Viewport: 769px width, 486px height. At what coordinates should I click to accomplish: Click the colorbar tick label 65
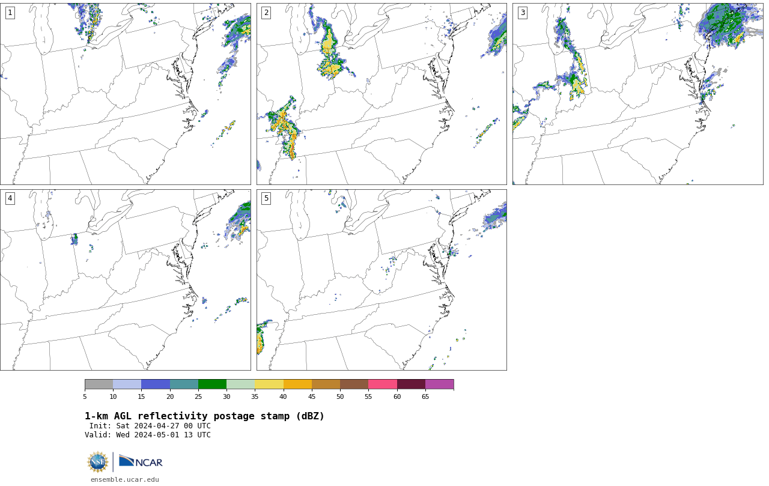point(425,396)
